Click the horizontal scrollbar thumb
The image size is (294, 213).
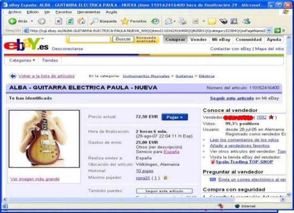pyautogui.click(x=121, y=200)
